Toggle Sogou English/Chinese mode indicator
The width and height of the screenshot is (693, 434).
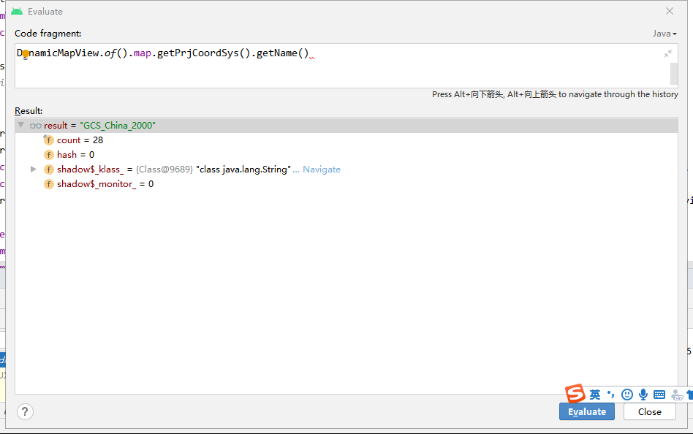click(595, 395)
